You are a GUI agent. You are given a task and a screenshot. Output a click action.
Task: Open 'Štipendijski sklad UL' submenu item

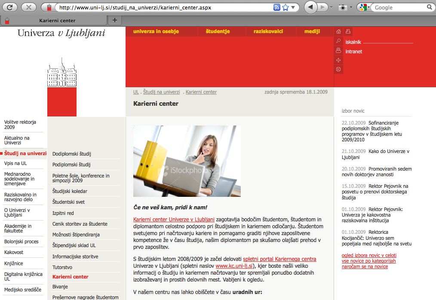click(x=74, y=245)
